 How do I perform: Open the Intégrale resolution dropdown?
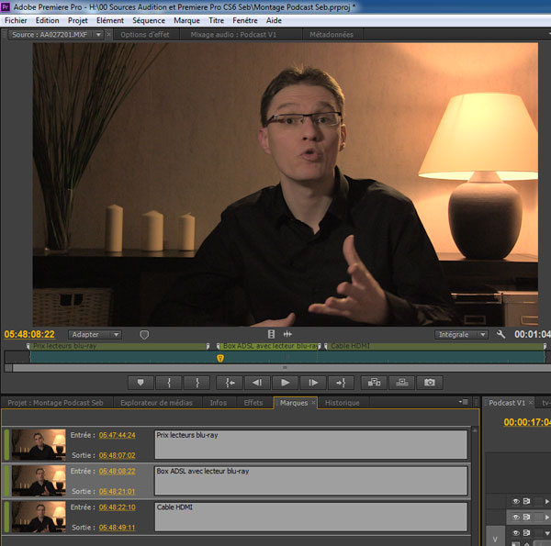click(x=462, y=335)
